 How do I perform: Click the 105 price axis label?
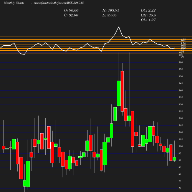[x=181, y=139]
